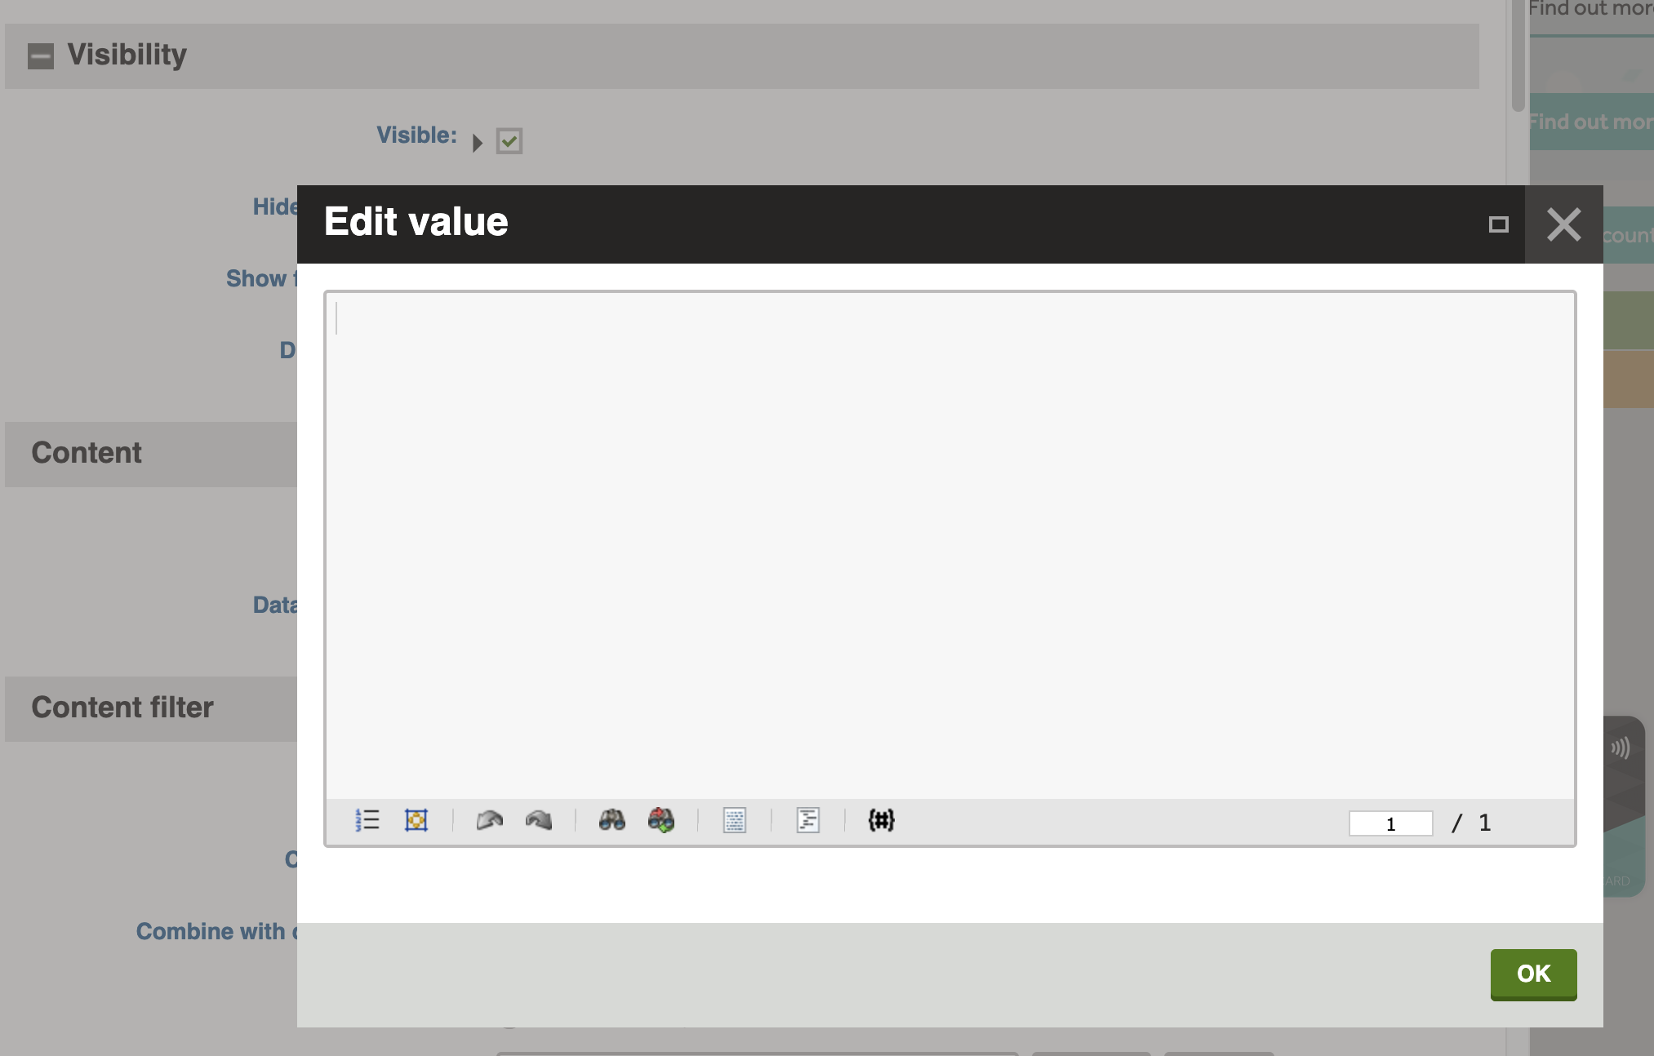The image size is (1654, 1056).
Task: Open search using the binoculars icon
Action: pos(612,820)
